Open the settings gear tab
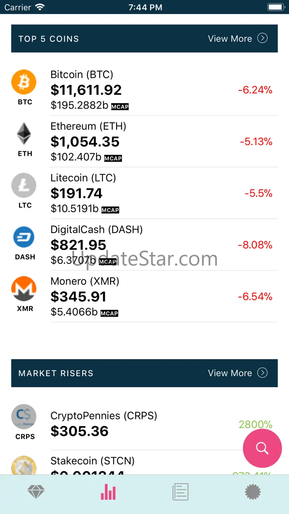 [253, 492]
